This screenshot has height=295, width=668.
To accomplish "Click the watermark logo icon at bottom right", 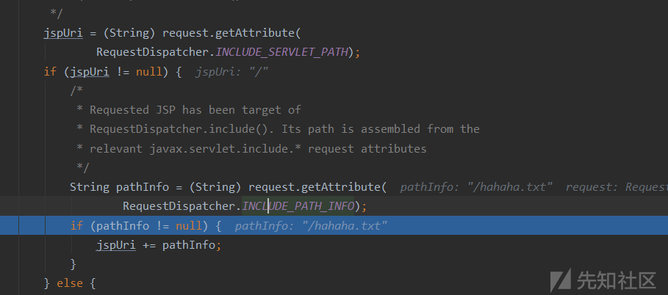I will (x=561, y=280).
